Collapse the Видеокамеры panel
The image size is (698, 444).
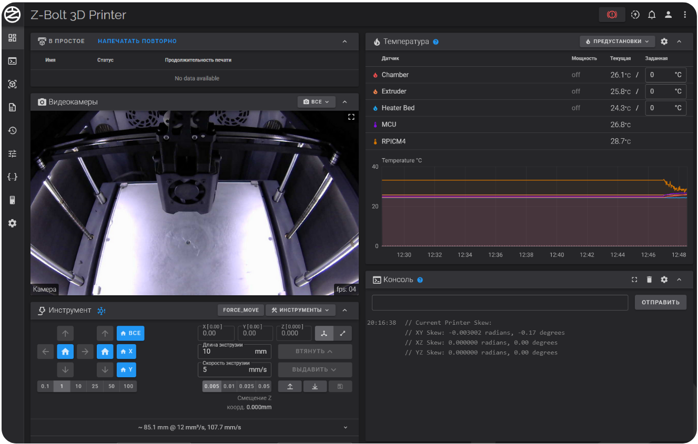[345, 102]
